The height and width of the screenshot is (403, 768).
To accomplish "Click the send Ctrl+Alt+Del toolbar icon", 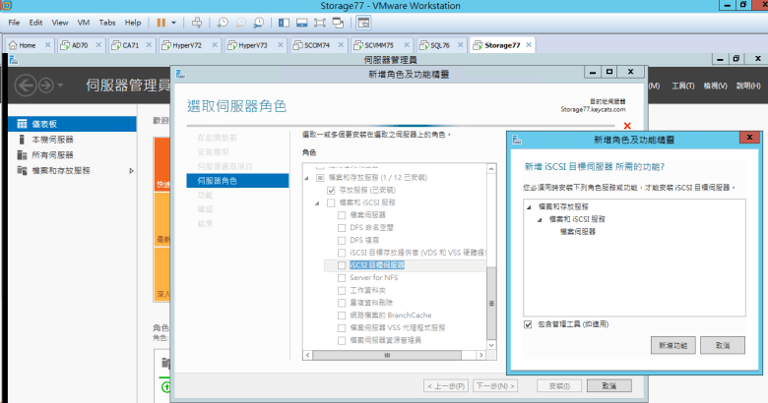I will (197, 22).
